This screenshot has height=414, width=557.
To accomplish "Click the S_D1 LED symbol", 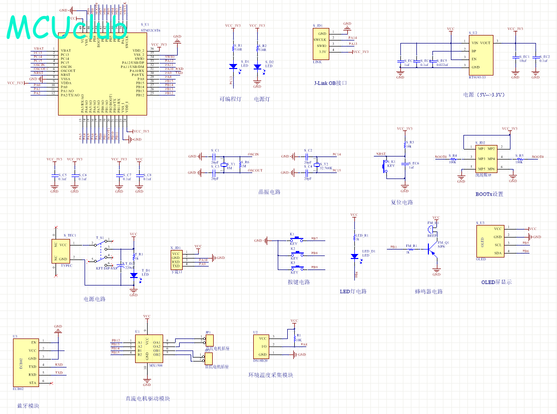I will [x=233, y=66].
